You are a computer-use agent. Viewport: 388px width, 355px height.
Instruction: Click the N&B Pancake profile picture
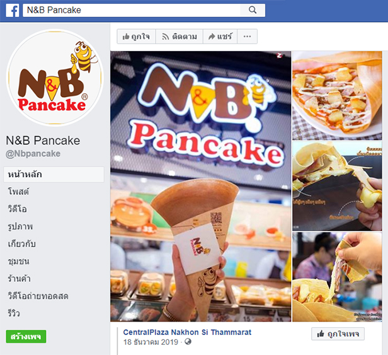click(55, 78)
